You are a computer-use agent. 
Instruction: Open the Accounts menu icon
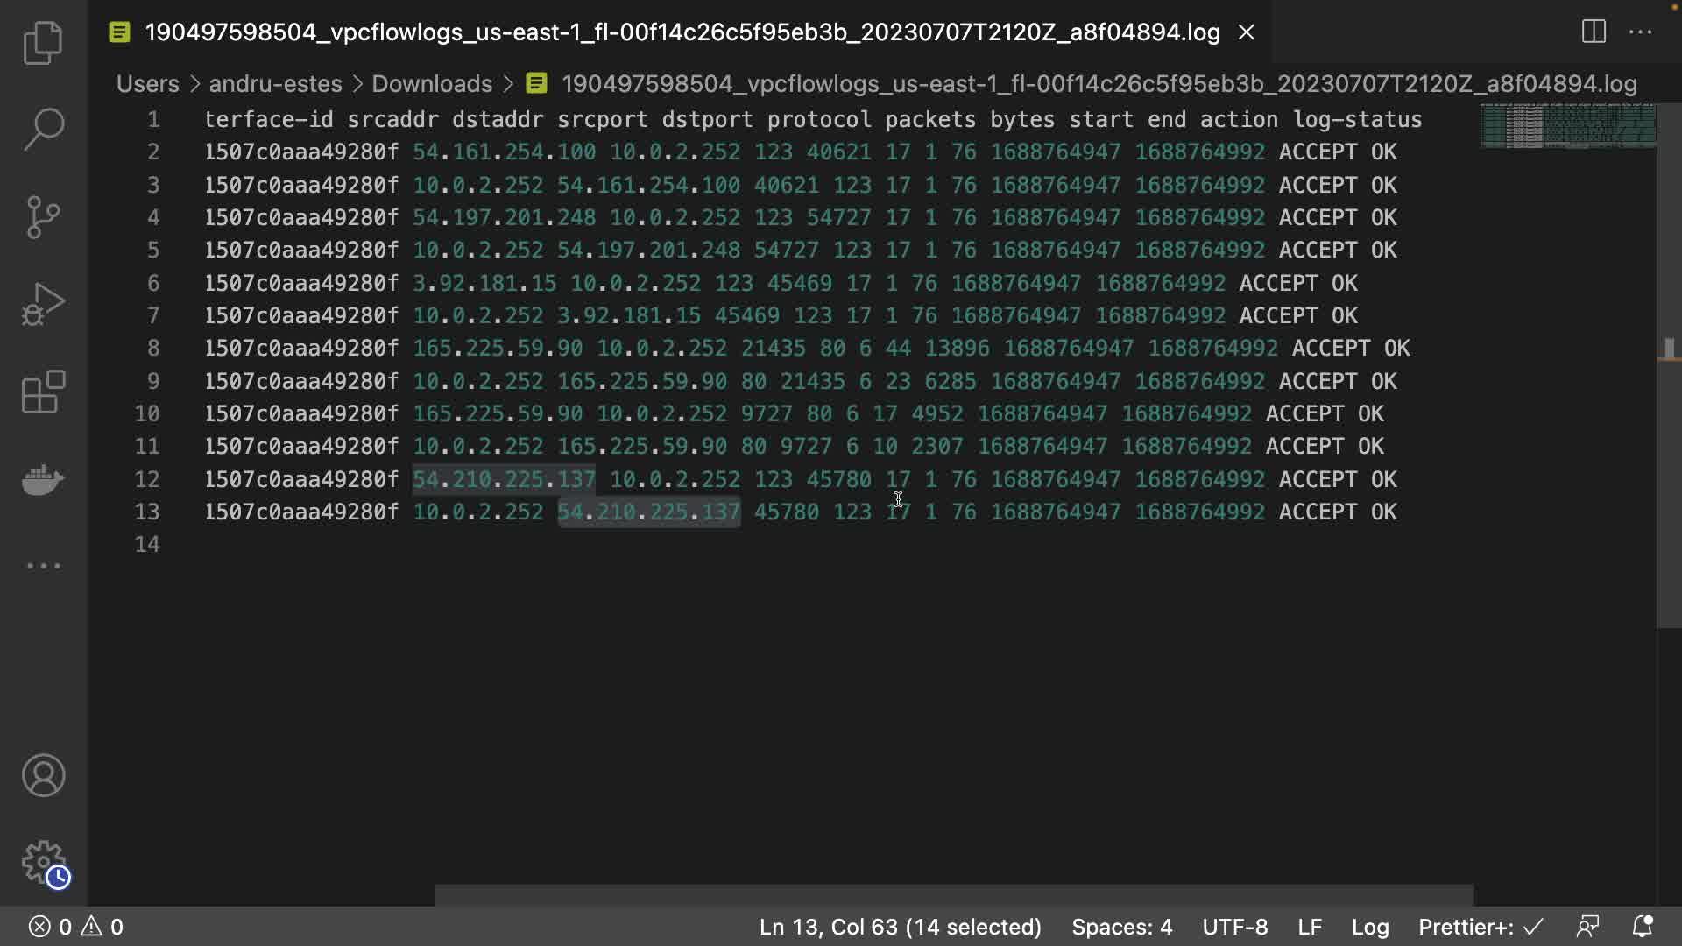click(x=43, y=775)
